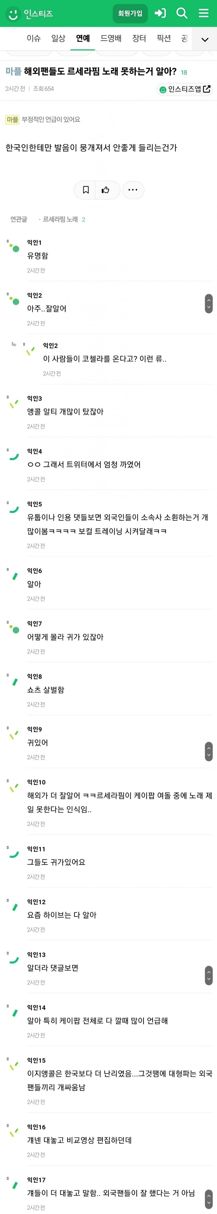The width and height of the screenshot is (217, 1214).
Task: Toggle the thumbs-up like button
Action: tap(106, 190)
